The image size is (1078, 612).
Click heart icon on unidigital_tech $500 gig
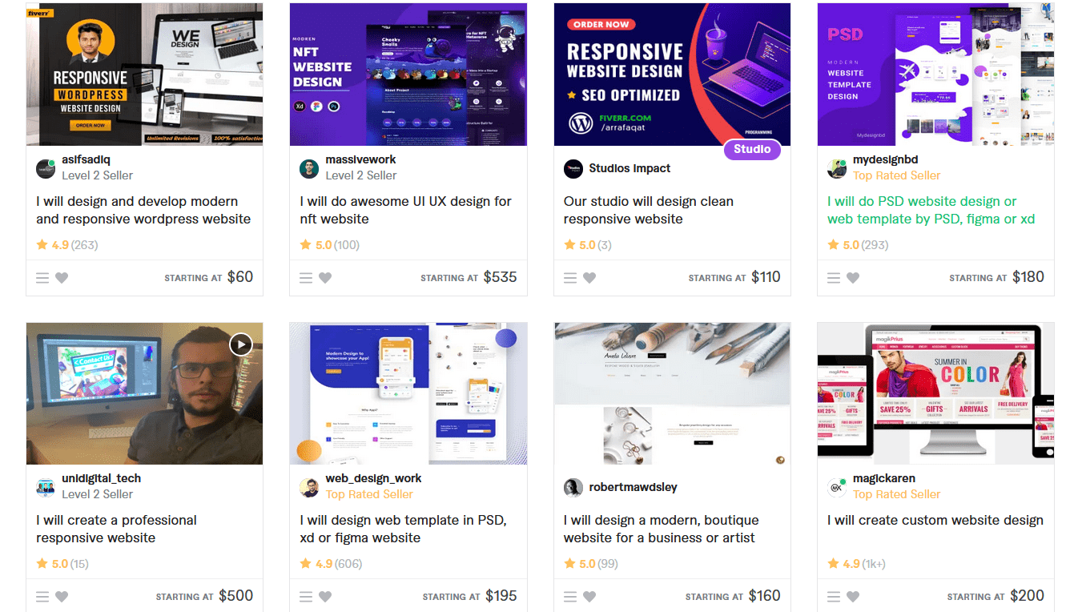62,597
